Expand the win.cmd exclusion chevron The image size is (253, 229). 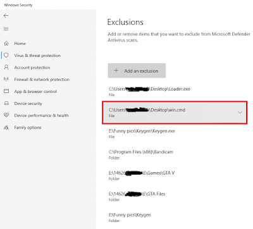240,113
